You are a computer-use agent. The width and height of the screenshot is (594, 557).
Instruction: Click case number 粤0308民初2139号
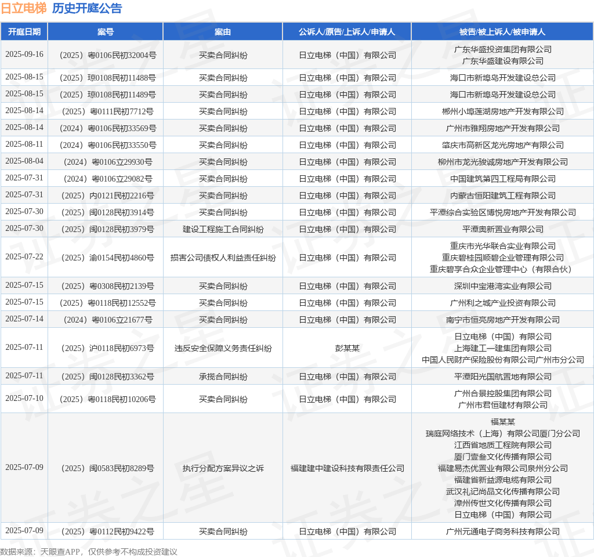[108, 286]
